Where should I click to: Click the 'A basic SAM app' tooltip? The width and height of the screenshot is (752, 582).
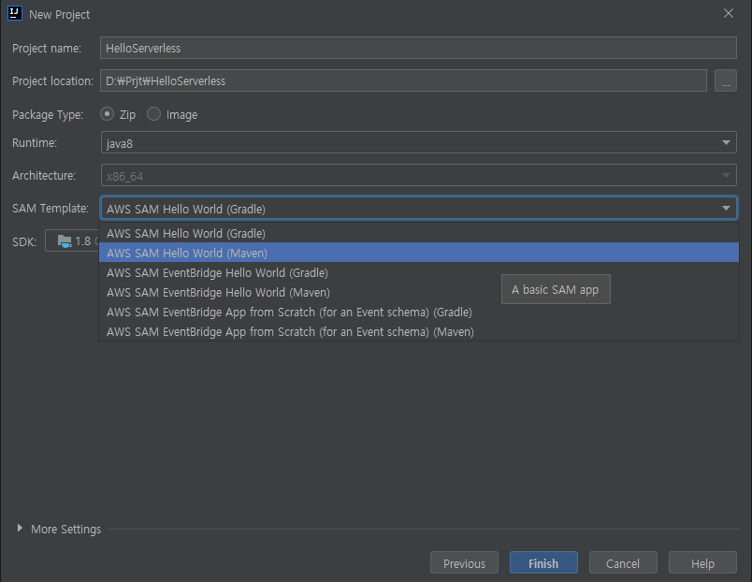(x=556, y=289)
